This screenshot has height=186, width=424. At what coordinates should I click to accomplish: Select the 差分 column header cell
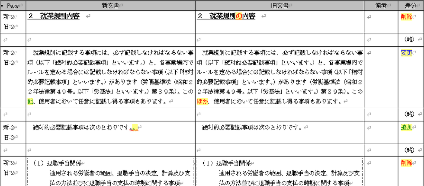(411, 5)
